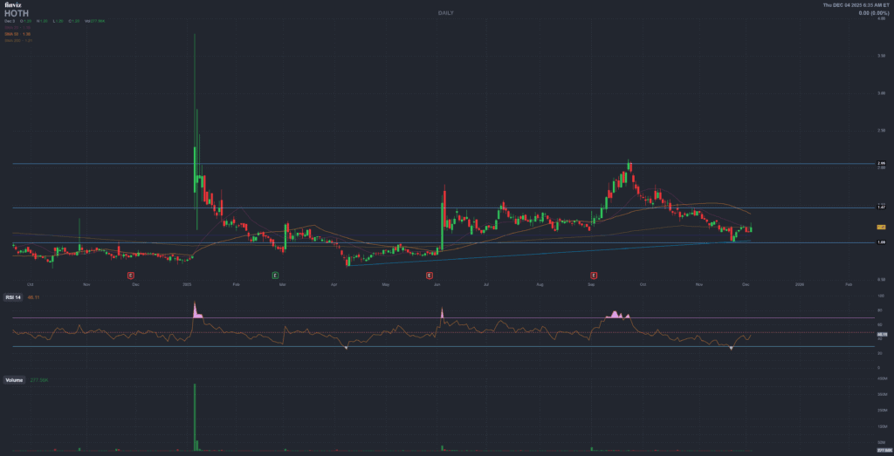Click the HOTH ticker symbol
The width and height of the screenshot is (894, 456).
[x=17, y=14]
